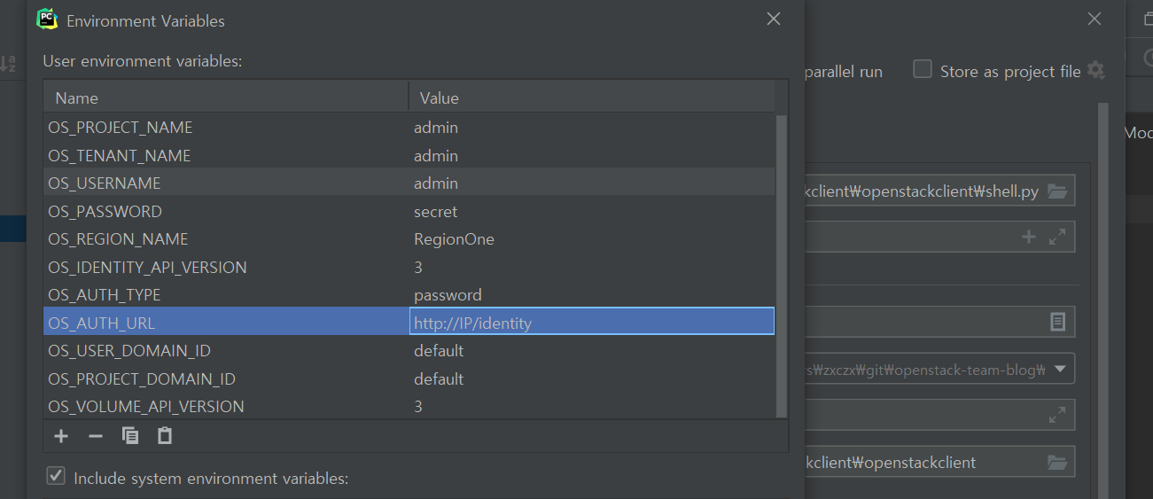
Task: Click the value 3 of OS_VOLUME_API_VERSION
Action: 418,407
